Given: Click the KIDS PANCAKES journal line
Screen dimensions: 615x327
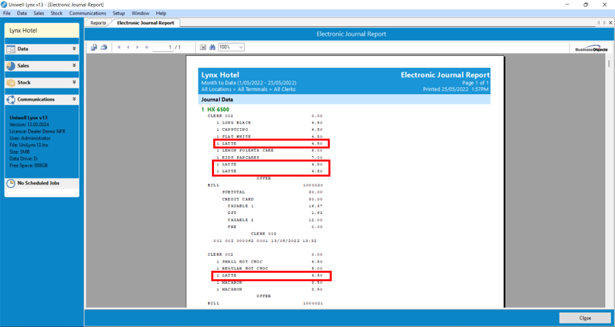Looking at the screenshot, I should pyautogui.click(x=270, y=158).
